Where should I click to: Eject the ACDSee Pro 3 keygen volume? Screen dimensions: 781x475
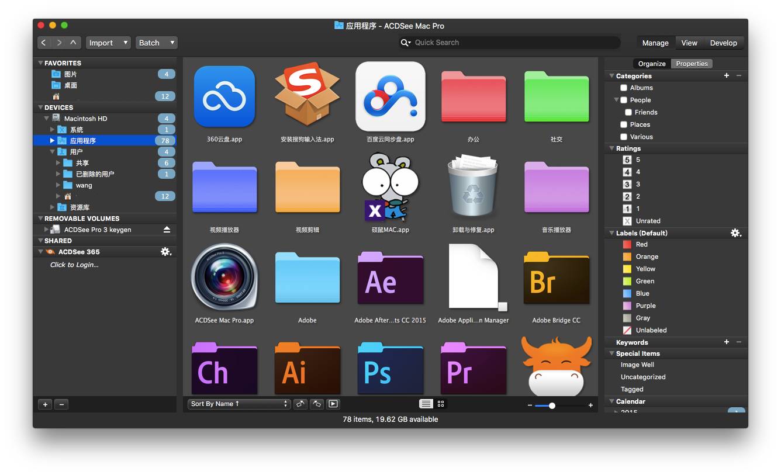[x=167, y=230]
